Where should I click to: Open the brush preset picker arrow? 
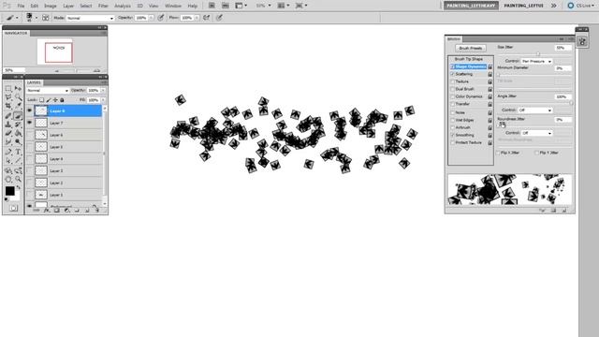[x=37, y=18]
